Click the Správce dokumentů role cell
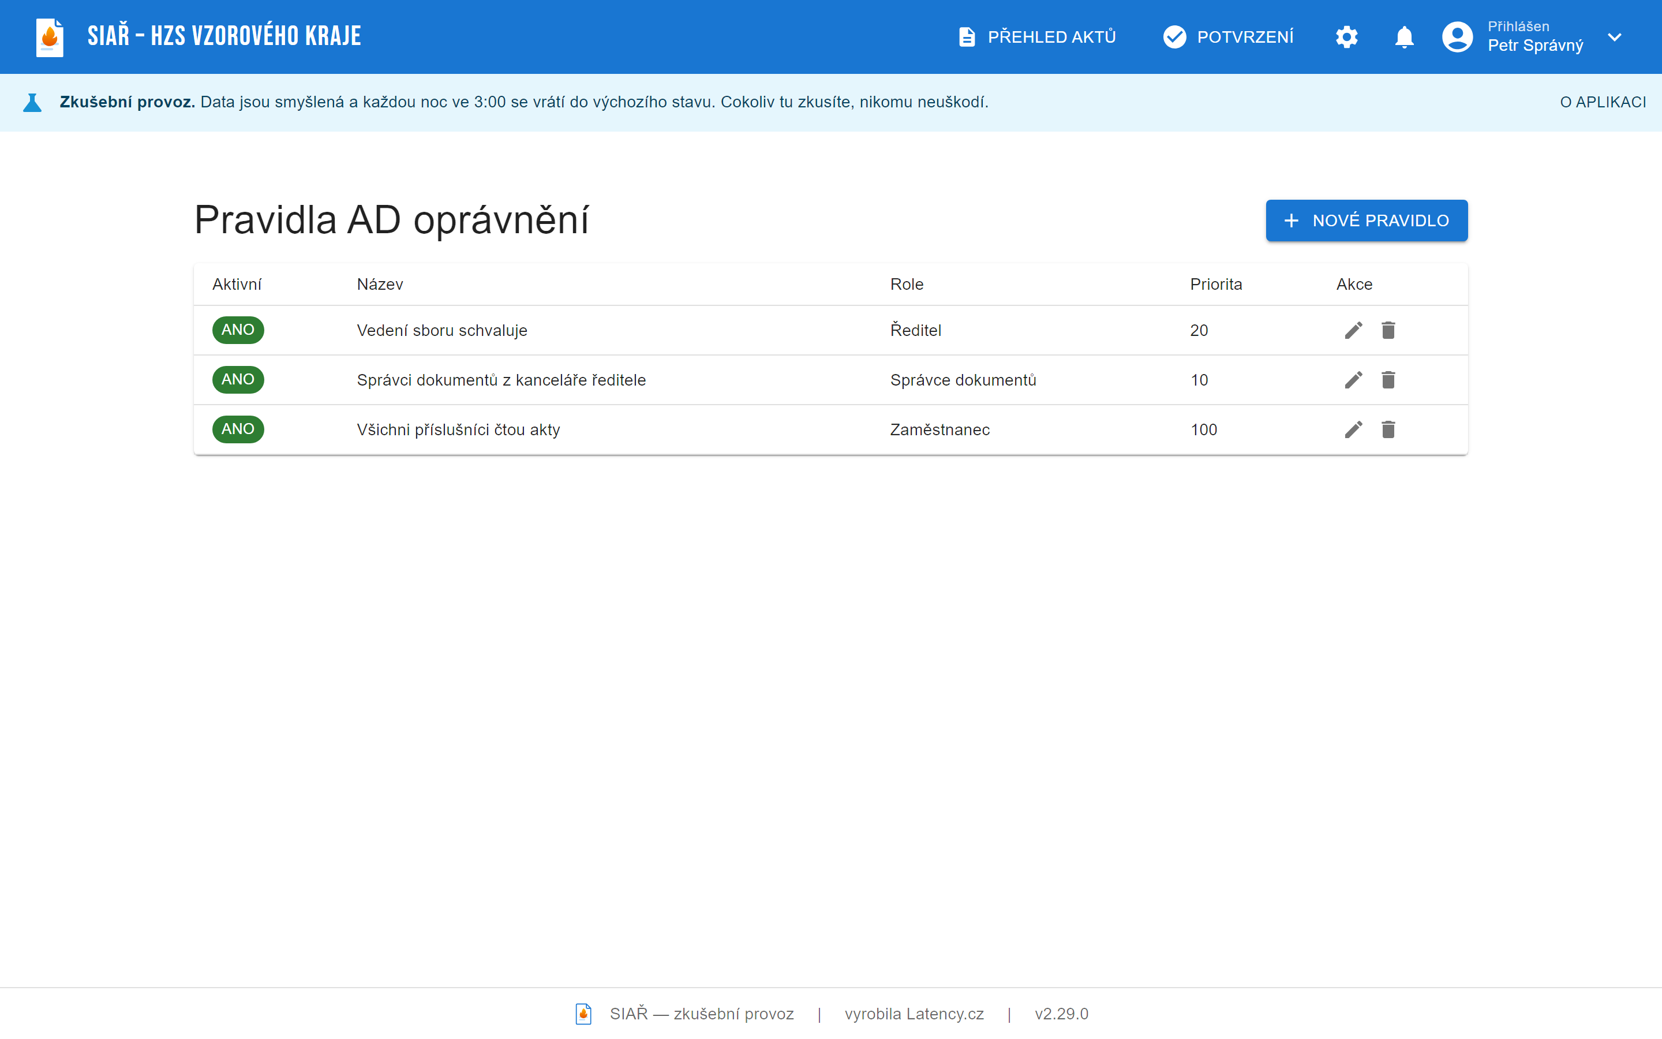This screenshot has width=1662, height=1039. pyautogui.click(x=963, y=380)
